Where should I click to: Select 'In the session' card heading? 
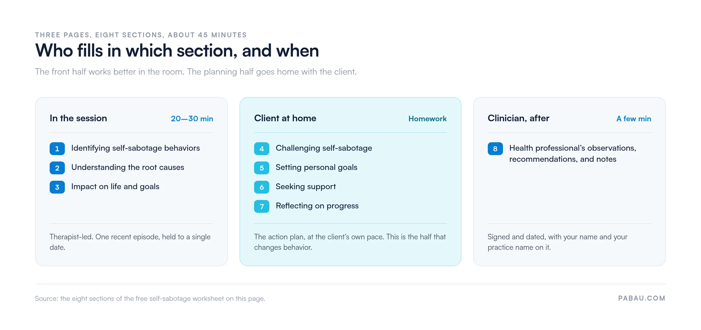click(x=78, y=118)
